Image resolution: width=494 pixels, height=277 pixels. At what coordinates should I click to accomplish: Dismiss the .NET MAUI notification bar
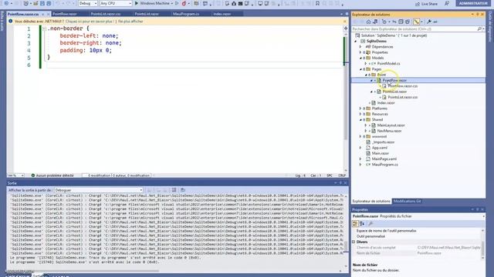point(345,22)
